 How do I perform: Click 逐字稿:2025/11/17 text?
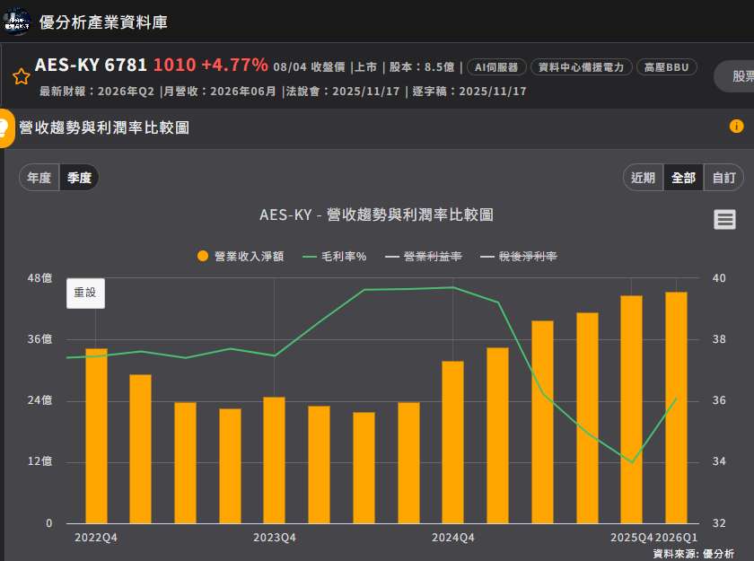point(469,92)
